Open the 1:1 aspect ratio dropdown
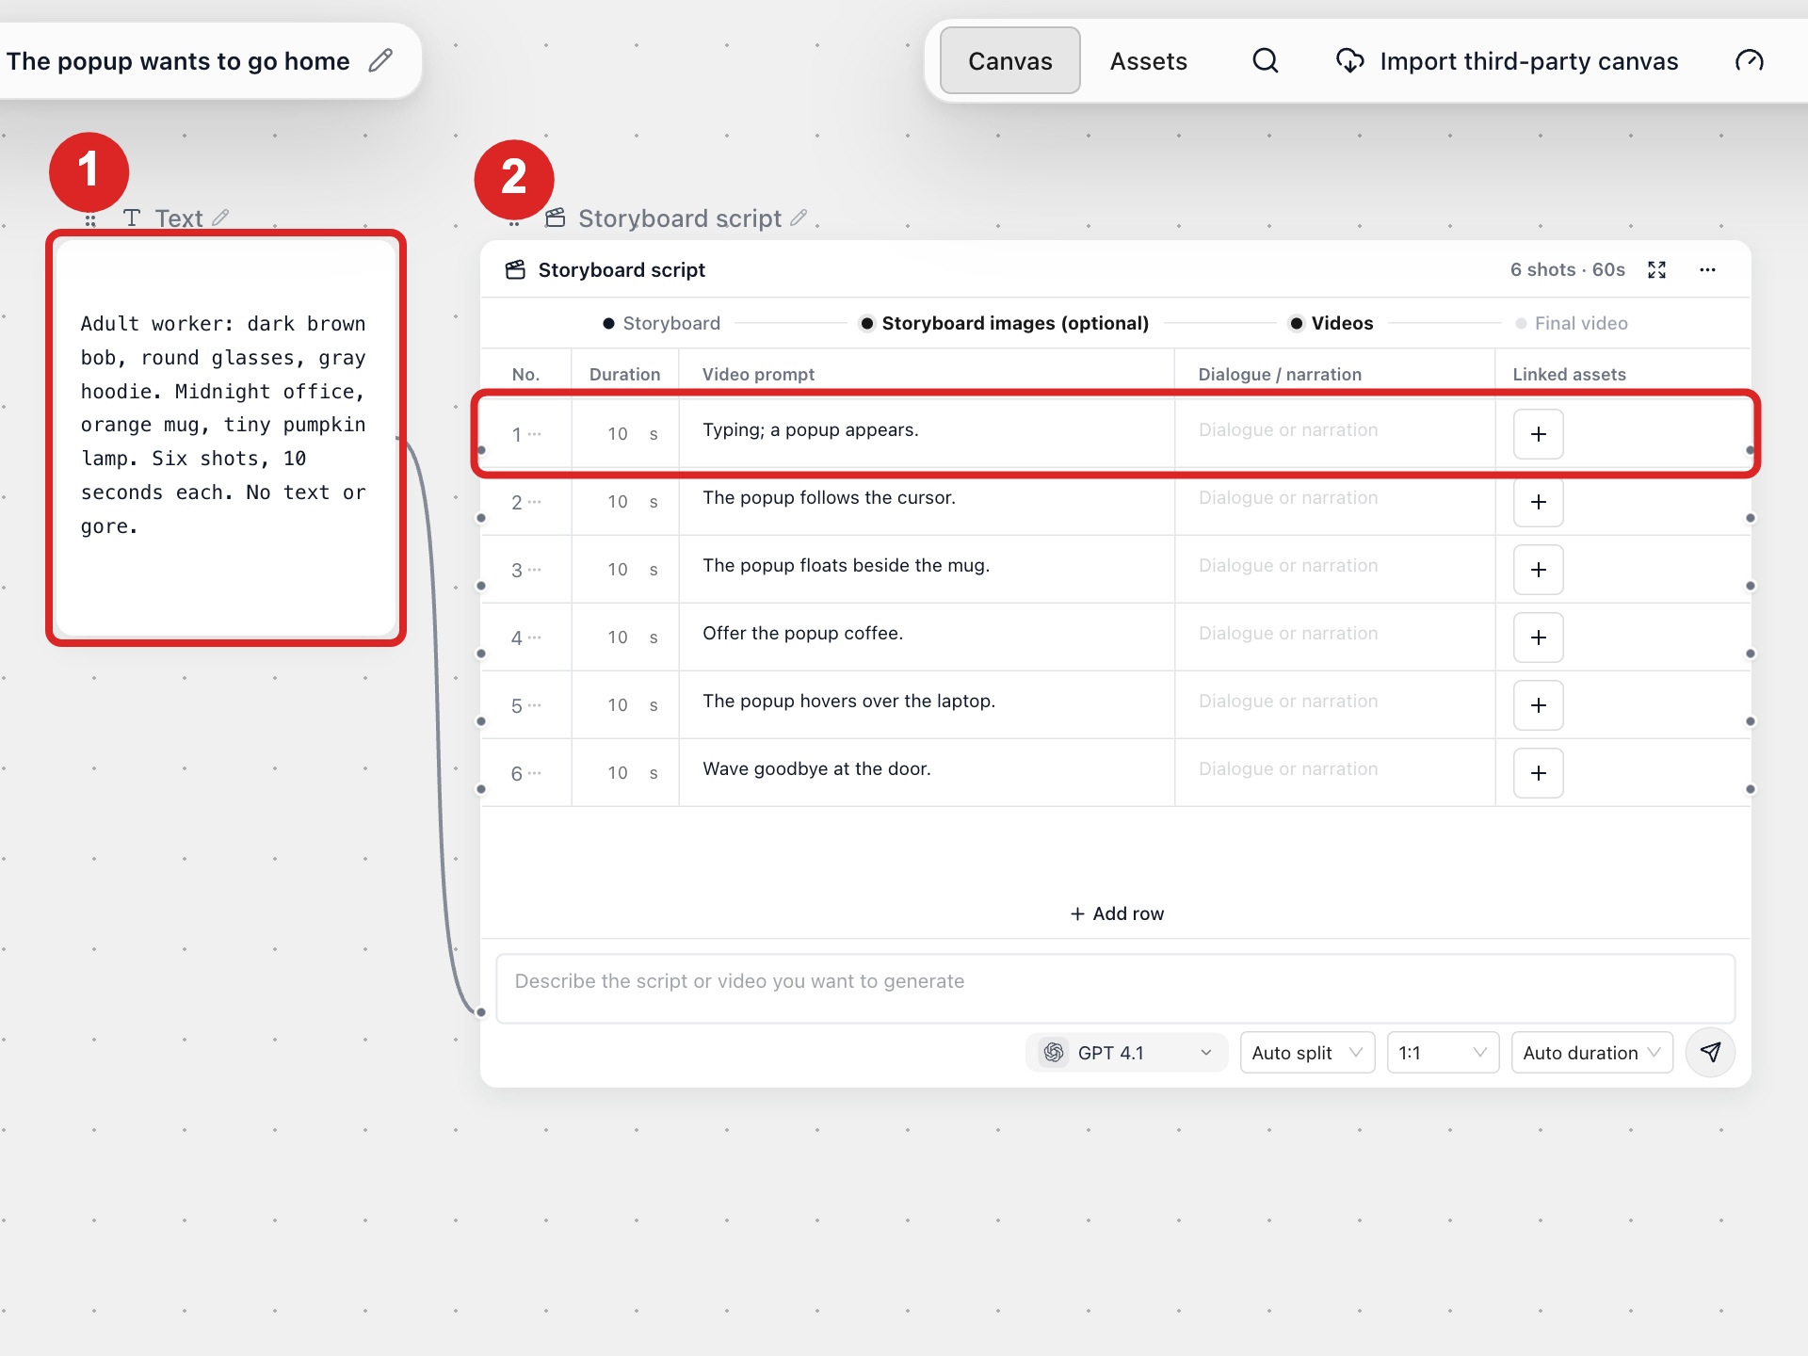The image size is (1808, 1356). tap(1443, 1053)
